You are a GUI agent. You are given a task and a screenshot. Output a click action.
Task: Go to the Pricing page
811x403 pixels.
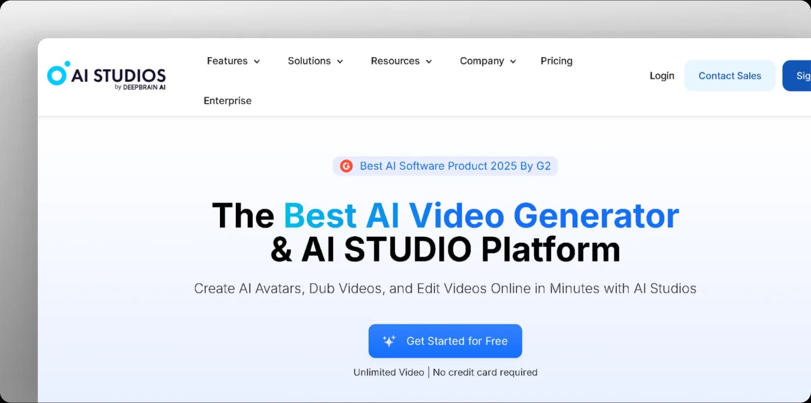557,61
